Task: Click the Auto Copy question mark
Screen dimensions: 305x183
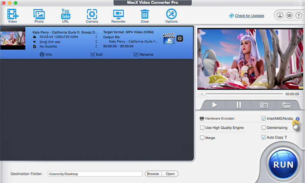Action: click(x=285, y=137)
